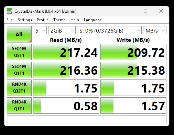The width and height of the screenshot is (174, 135).
Task: Open the Language menu
Action: pos(93,20)
